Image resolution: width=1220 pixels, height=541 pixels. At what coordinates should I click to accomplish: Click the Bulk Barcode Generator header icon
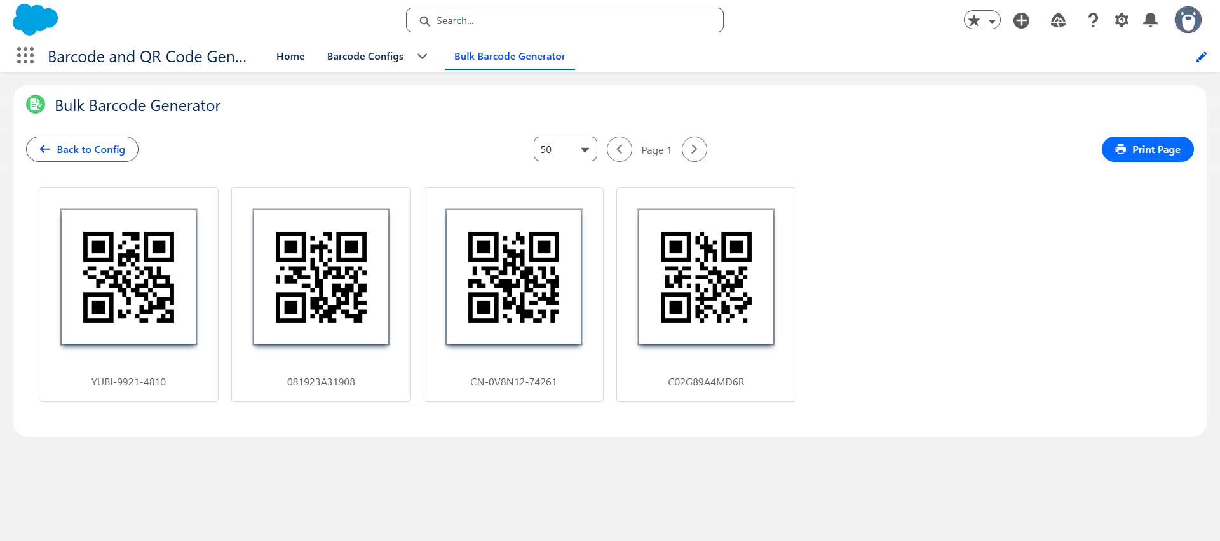pyautogui.click(x=36, y=104)
